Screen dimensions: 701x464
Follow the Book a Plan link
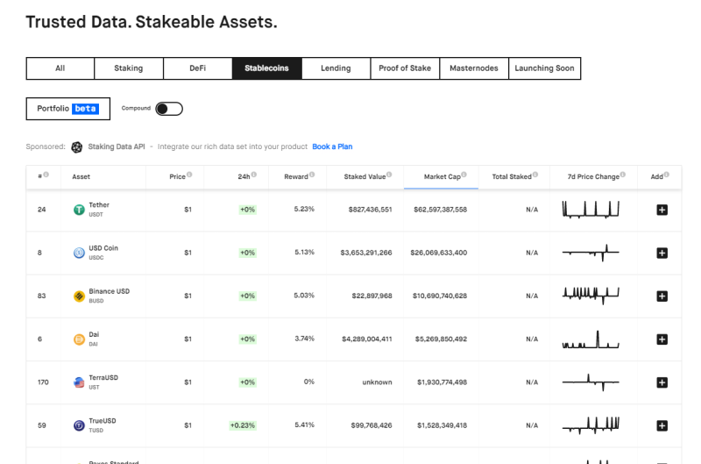click(x=332, y=146)
